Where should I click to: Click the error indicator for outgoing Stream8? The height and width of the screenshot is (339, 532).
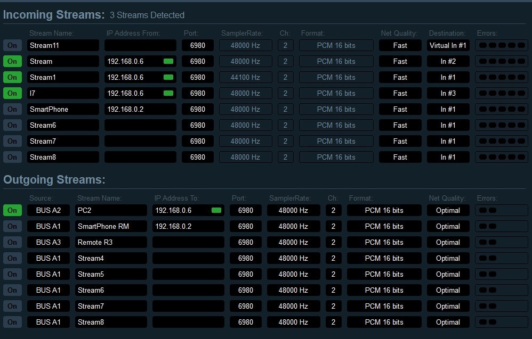pos(501,322)
